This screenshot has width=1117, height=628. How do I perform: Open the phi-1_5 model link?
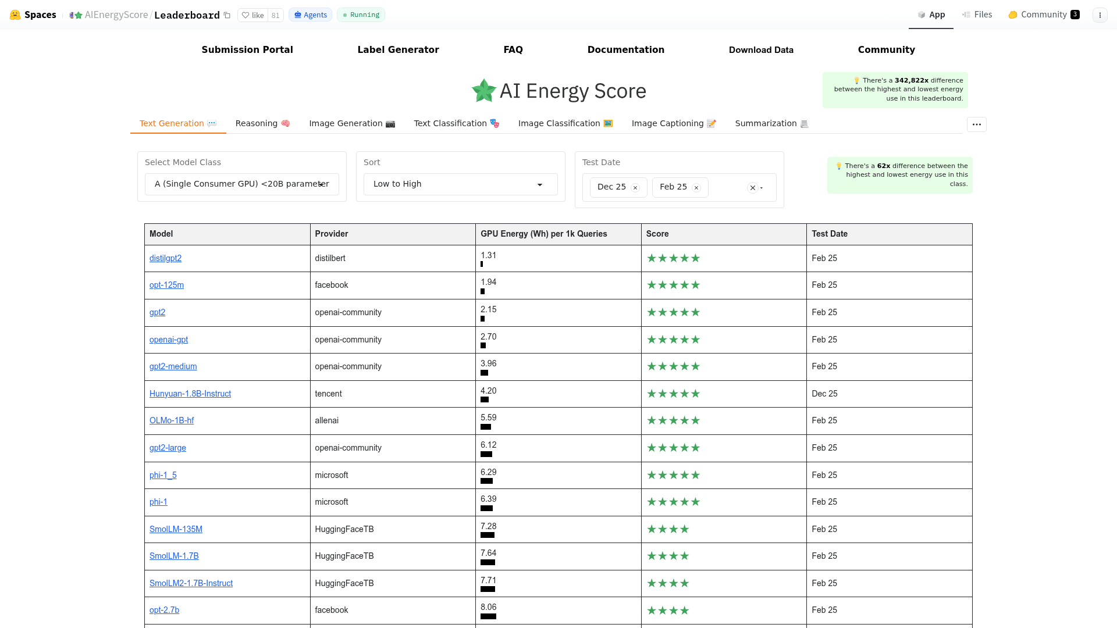(163, 475)
